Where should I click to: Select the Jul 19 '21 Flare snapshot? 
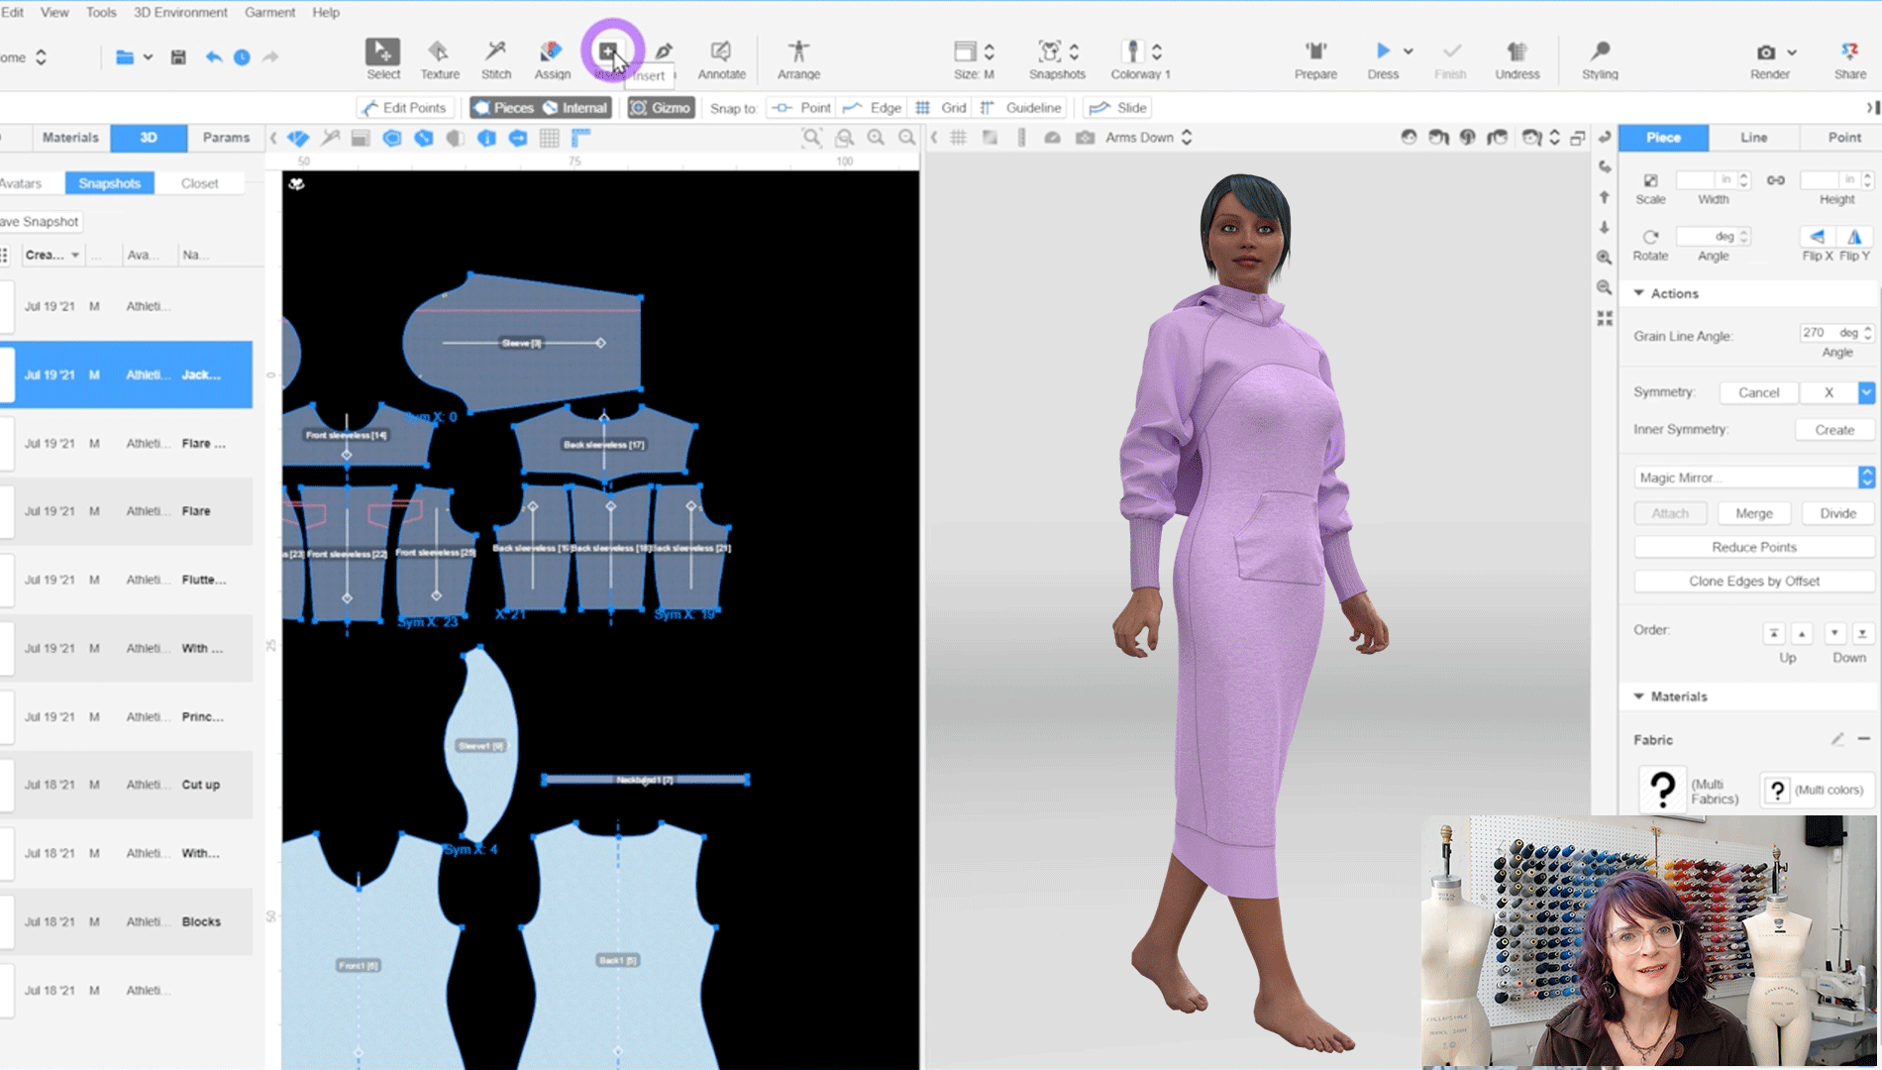coord(129,511)
